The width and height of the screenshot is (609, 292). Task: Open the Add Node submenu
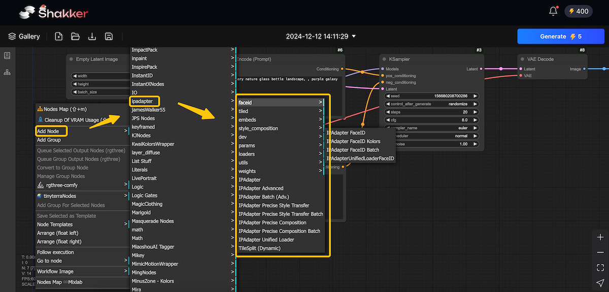[82, 132]
